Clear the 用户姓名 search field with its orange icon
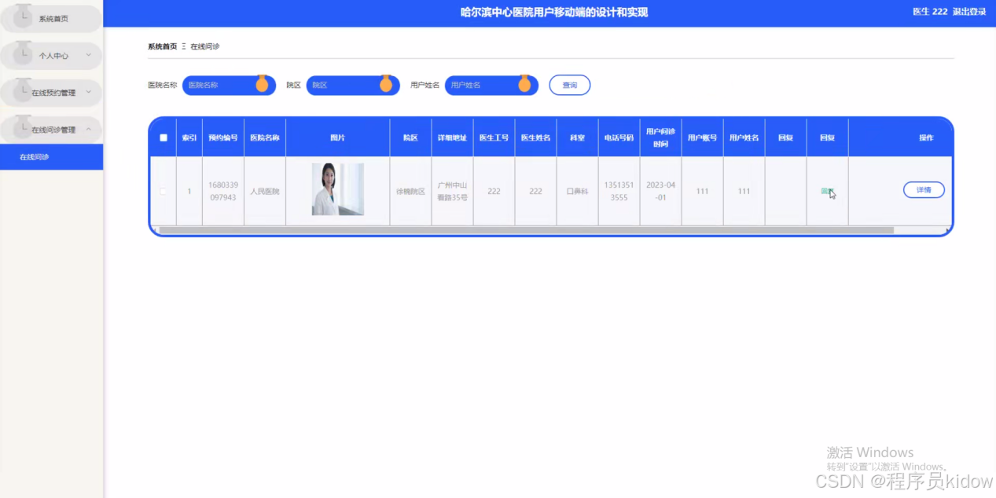This screenshot has height=498, width=996. pyautogui.click(x=524, y=85)
